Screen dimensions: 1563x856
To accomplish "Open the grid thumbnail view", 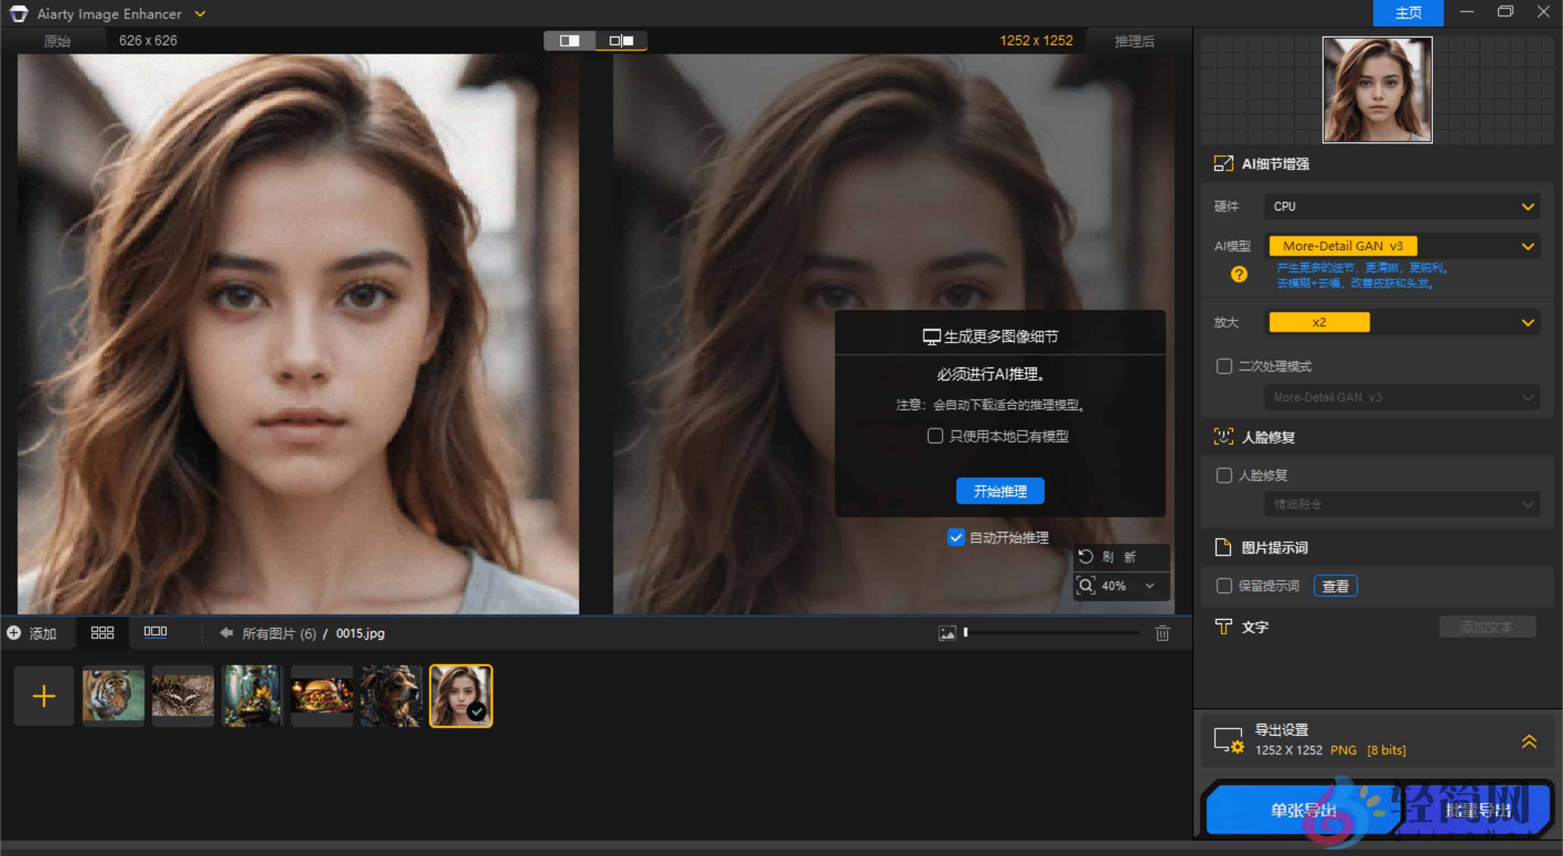I will point(102,633).
